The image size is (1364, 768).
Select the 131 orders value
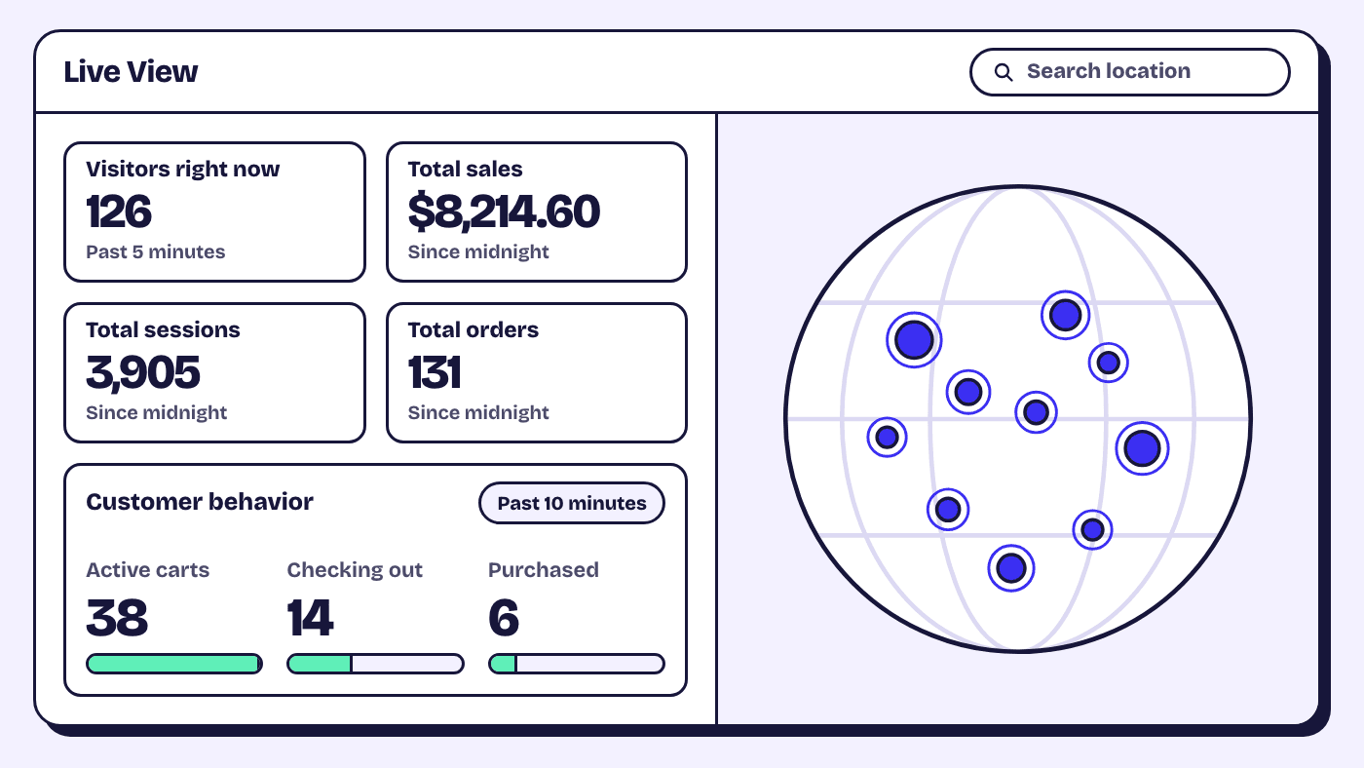(x=435, y=372)
